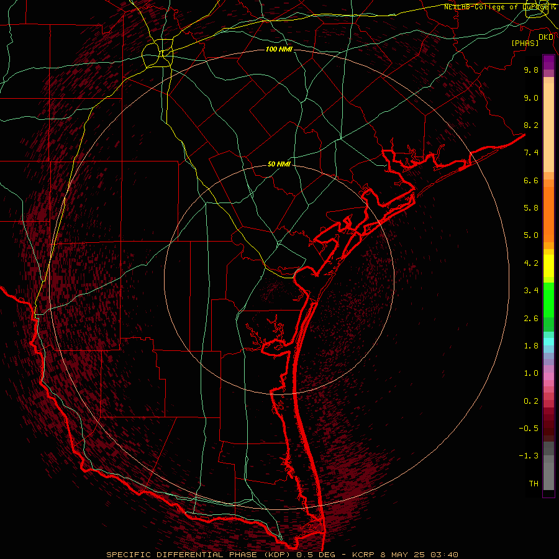Click the "8.2" scale value

click(531, 125)
